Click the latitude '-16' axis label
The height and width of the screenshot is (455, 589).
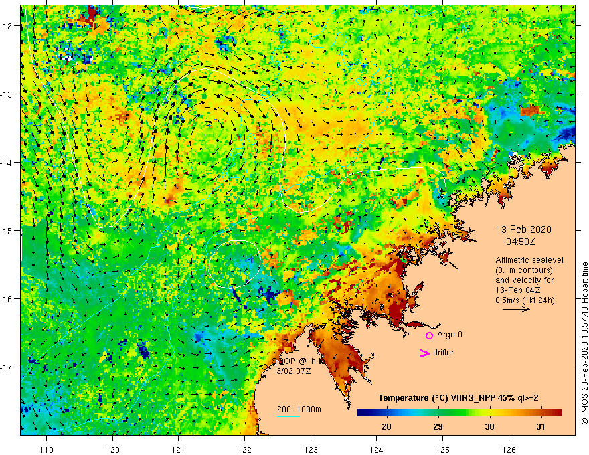(7, 299)
